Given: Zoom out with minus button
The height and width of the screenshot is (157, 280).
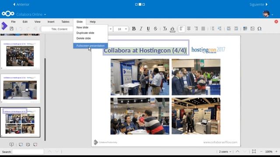Looking at the screenshot, I should pos(261,151).
